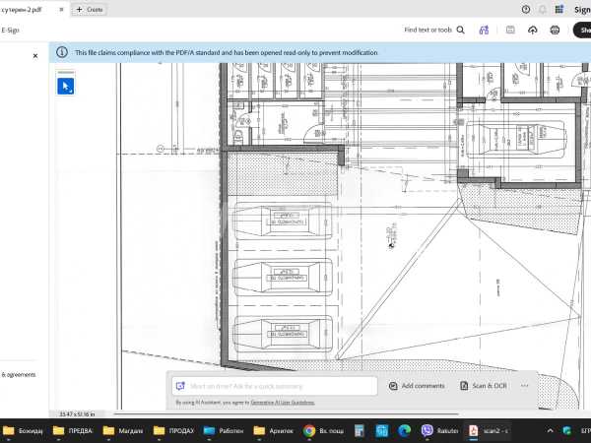Expand more options ellipsis in quick bar
This screenshot has height=443, width=591.
(x=525, y=386)
